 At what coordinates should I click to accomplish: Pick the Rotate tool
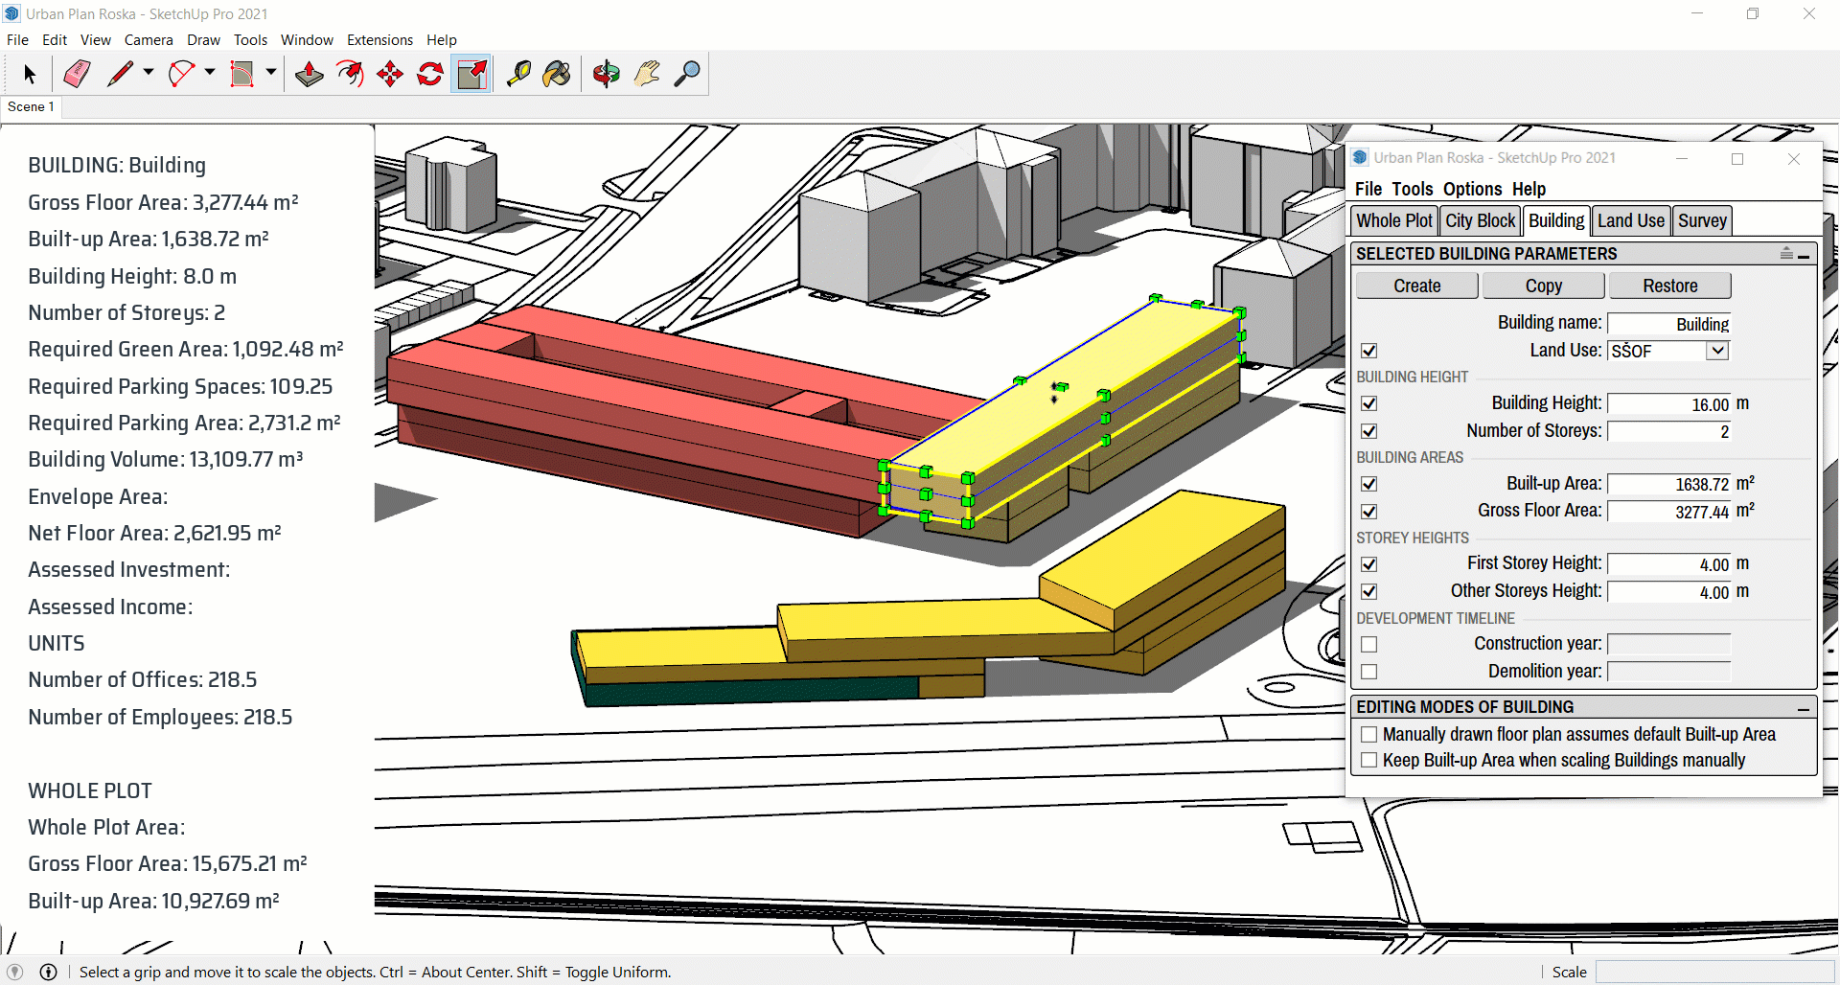pyautogui.click(x=430, y=74)
